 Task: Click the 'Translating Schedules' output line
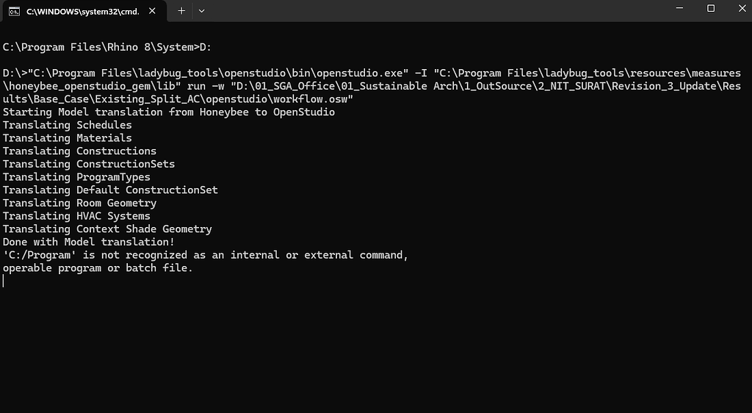pos(67,125)
